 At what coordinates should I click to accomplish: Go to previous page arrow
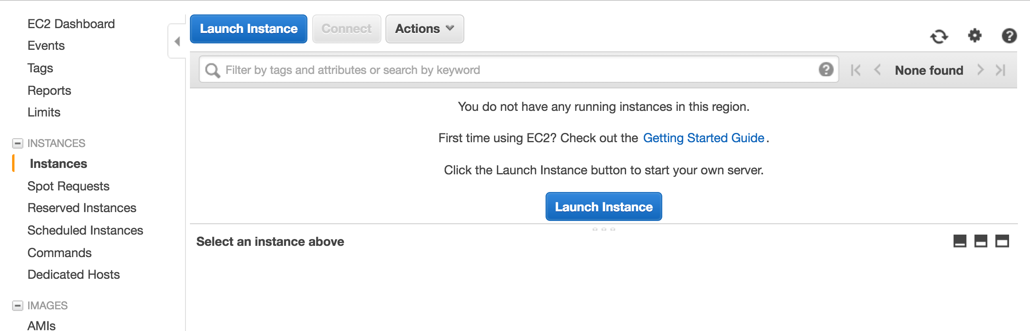[x=878, y=70]
